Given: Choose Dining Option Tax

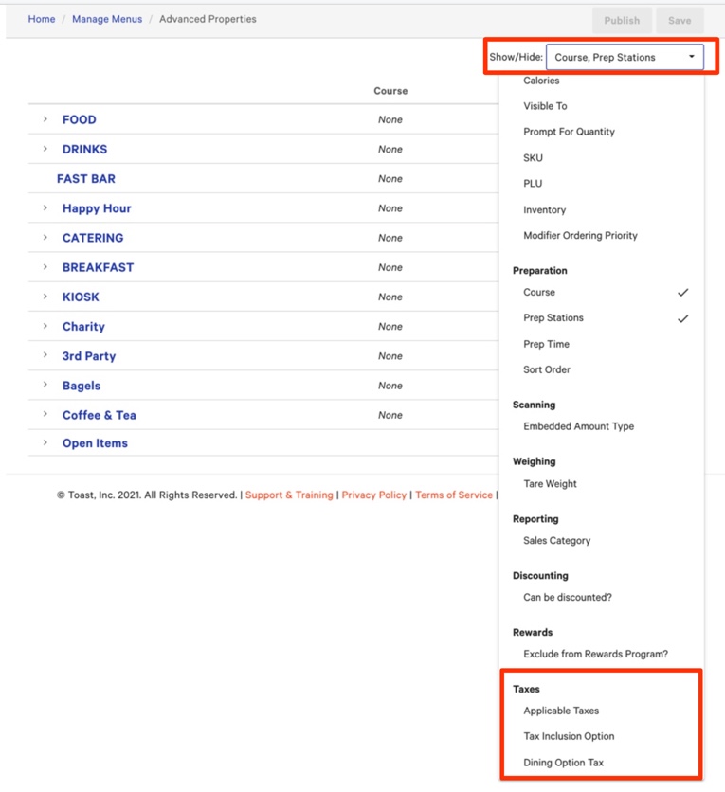Looking at the screenshot, I should 563,763.
